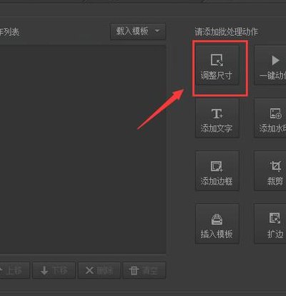Viewport: 286px width, 296px height.
Task: Open the 载入模板 dropdown
Action: point(138,32)
